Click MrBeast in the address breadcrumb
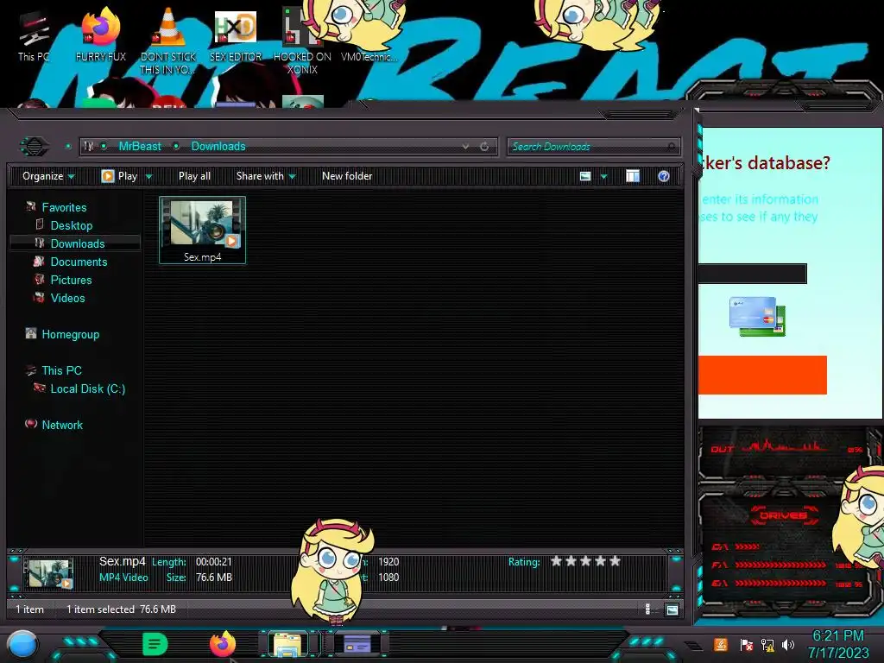Screen dimensions: 884x663 (x=140, y=147)
